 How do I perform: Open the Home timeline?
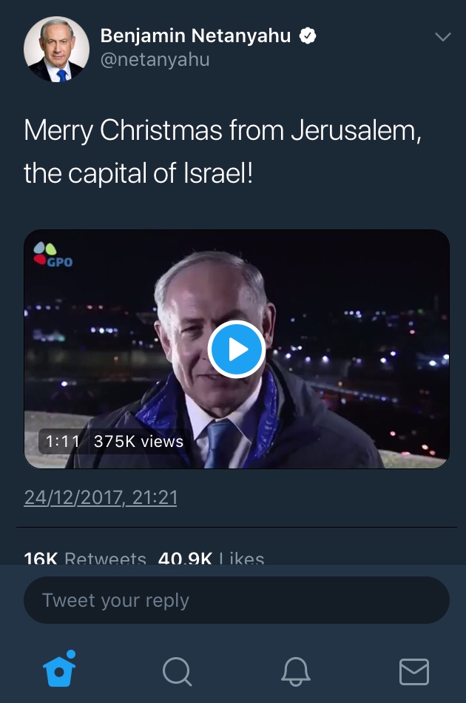click(x=59, y=672)
